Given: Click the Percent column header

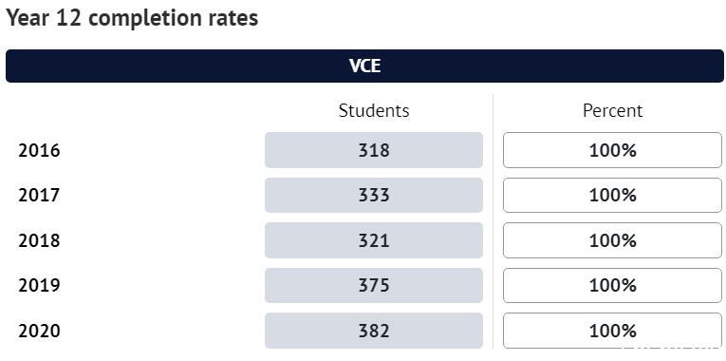Looking at the screenshot, I should click(612, 111).
